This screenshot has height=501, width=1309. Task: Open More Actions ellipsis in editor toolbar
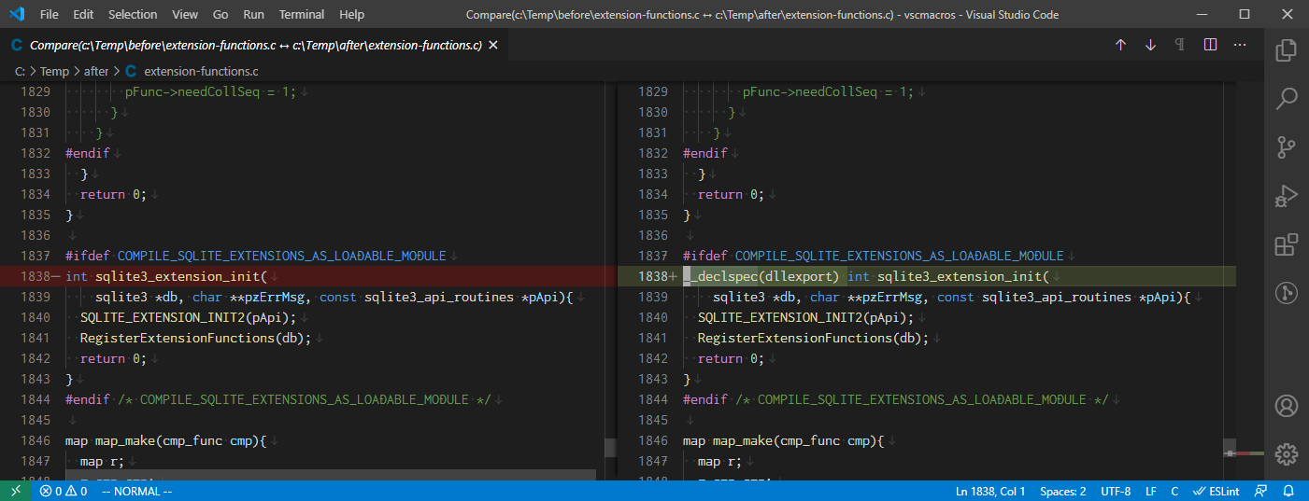point(1240,45)
